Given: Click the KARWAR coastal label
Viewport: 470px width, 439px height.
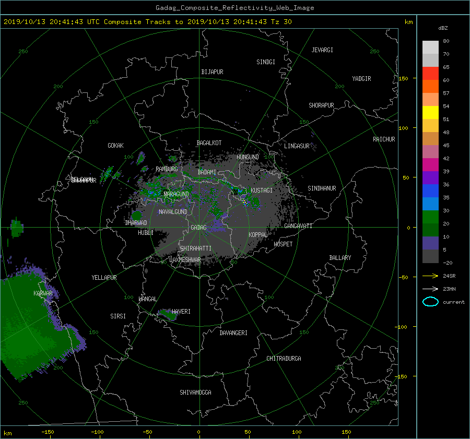Looking at the screenshot, I should click(x=43, y=293).
